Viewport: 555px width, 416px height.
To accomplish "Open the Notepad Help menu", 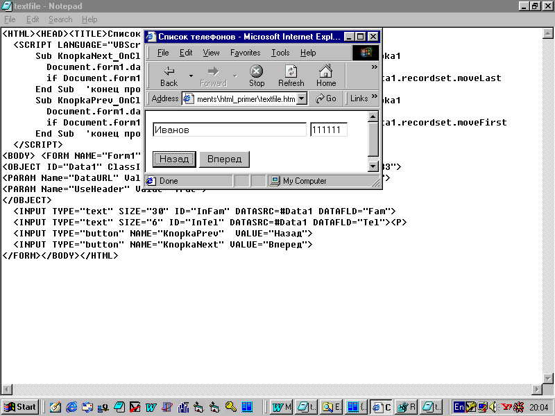I will pos(89,19).
